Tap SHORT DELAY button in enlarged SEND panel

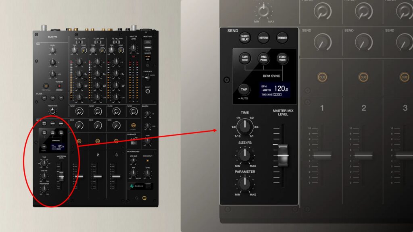point(245,38)
